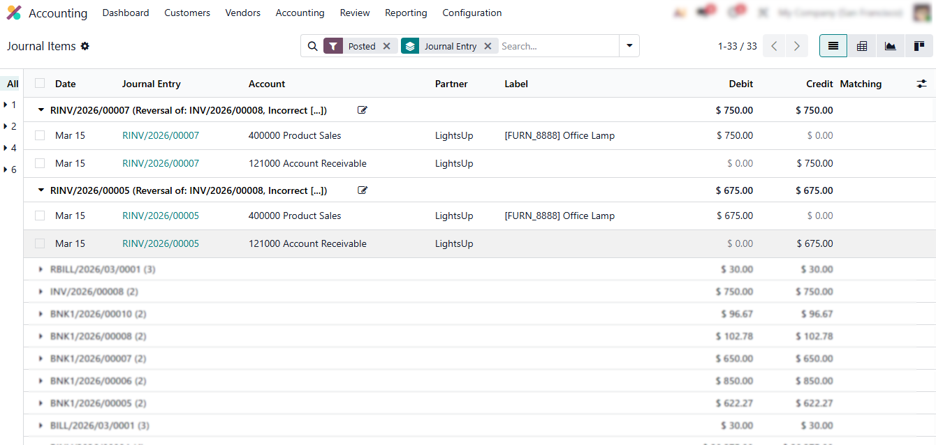Go to next page of records
This screenshot has width=936, height=445.
[796, 46]
